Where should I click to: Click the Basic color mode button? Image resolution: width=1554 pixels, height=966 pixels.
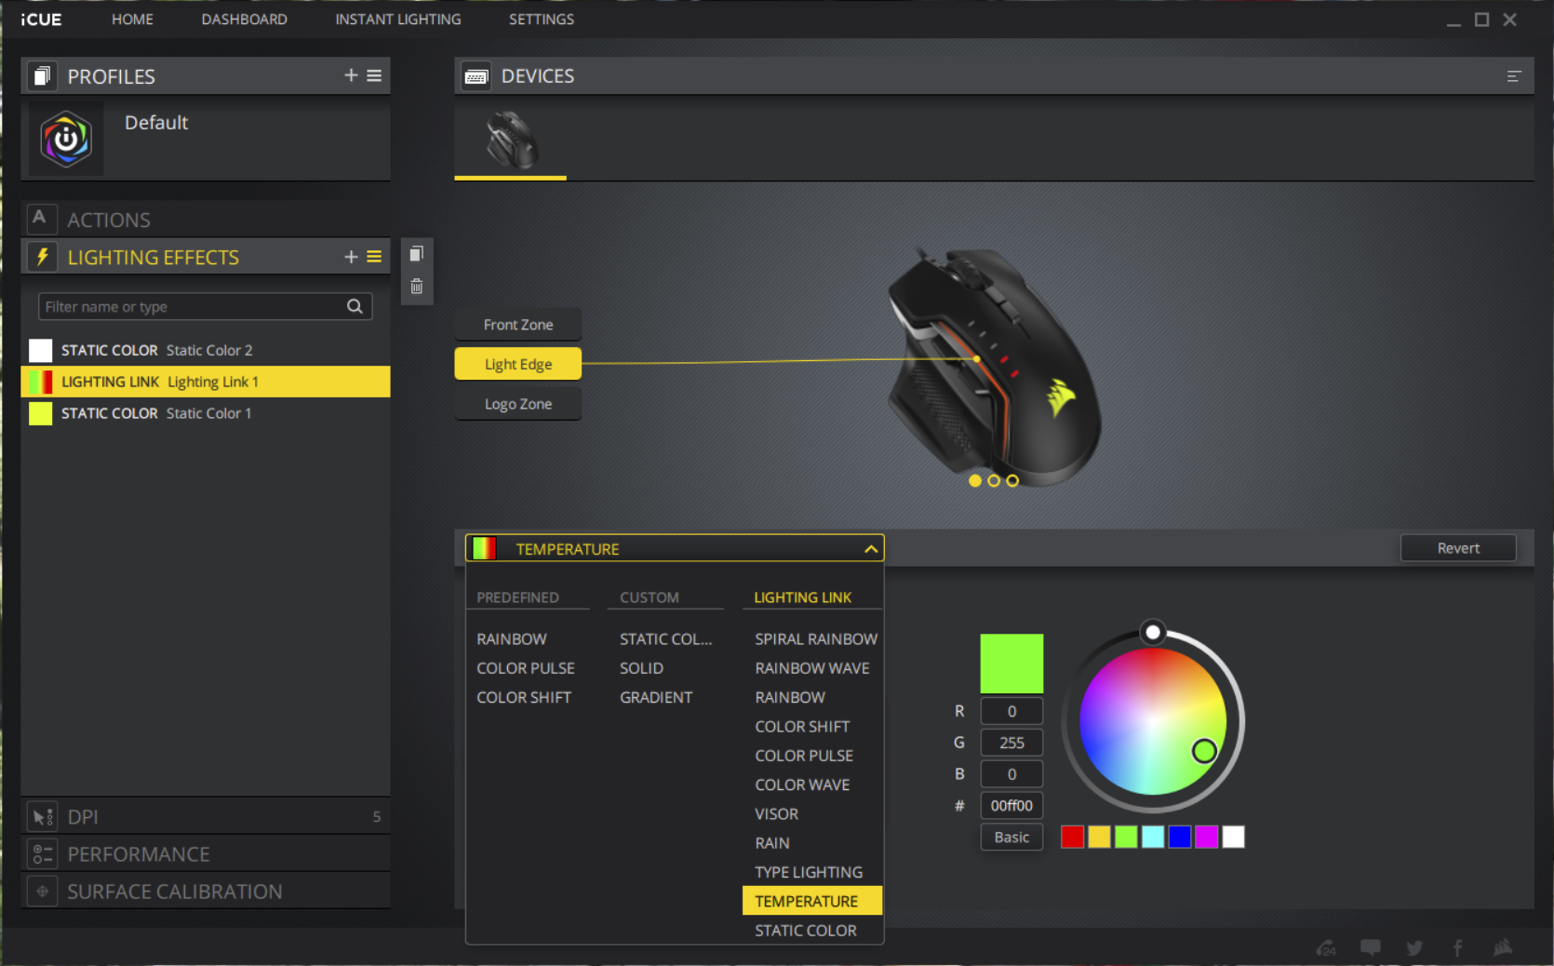click(1011, 838)
